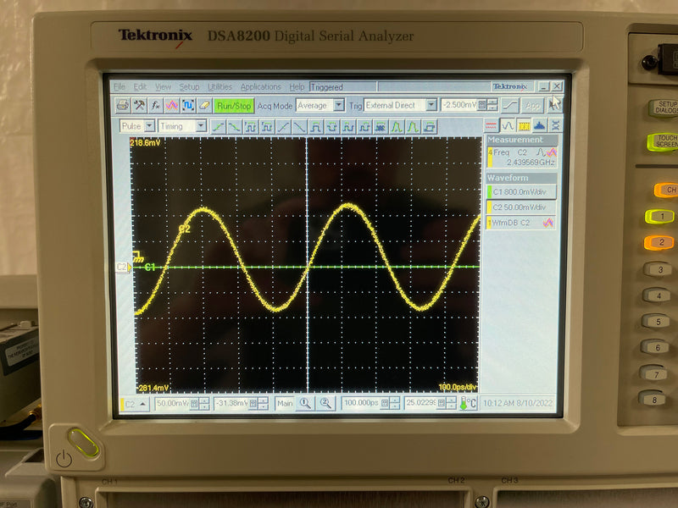
Task: Select the fall-edge measurement icon
Action: (235, 126)
